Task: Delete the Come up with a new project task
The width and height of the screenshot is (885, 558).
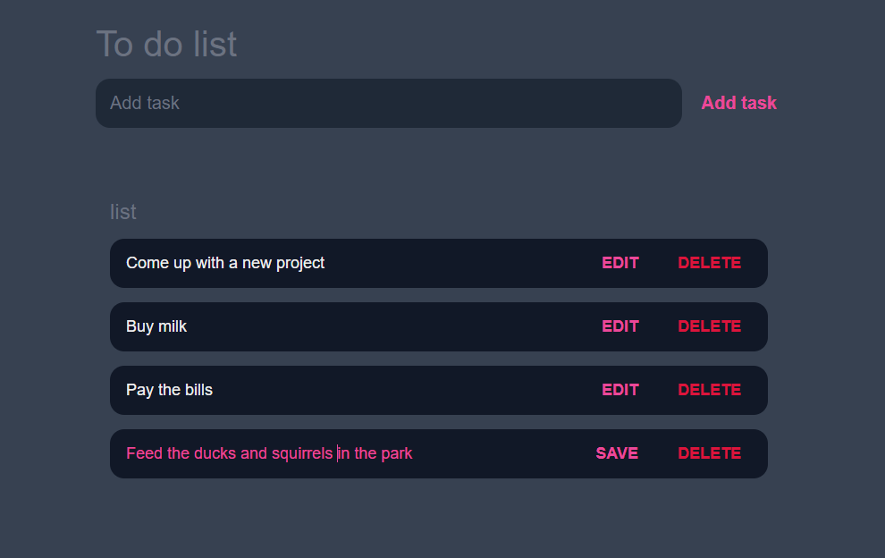Action: coord(709,263)
